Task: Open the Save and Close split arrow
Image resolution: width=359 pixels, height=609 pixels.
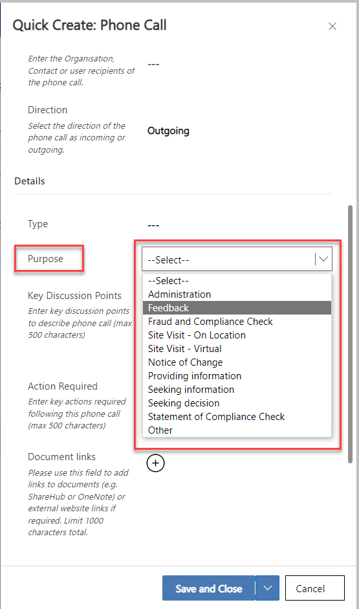Action: coord(268,588)
